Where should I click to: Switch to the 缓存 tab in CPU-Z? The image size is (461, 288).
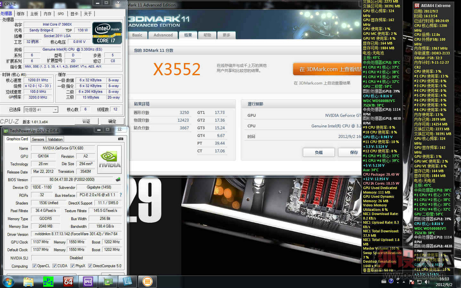coord(21,13)
